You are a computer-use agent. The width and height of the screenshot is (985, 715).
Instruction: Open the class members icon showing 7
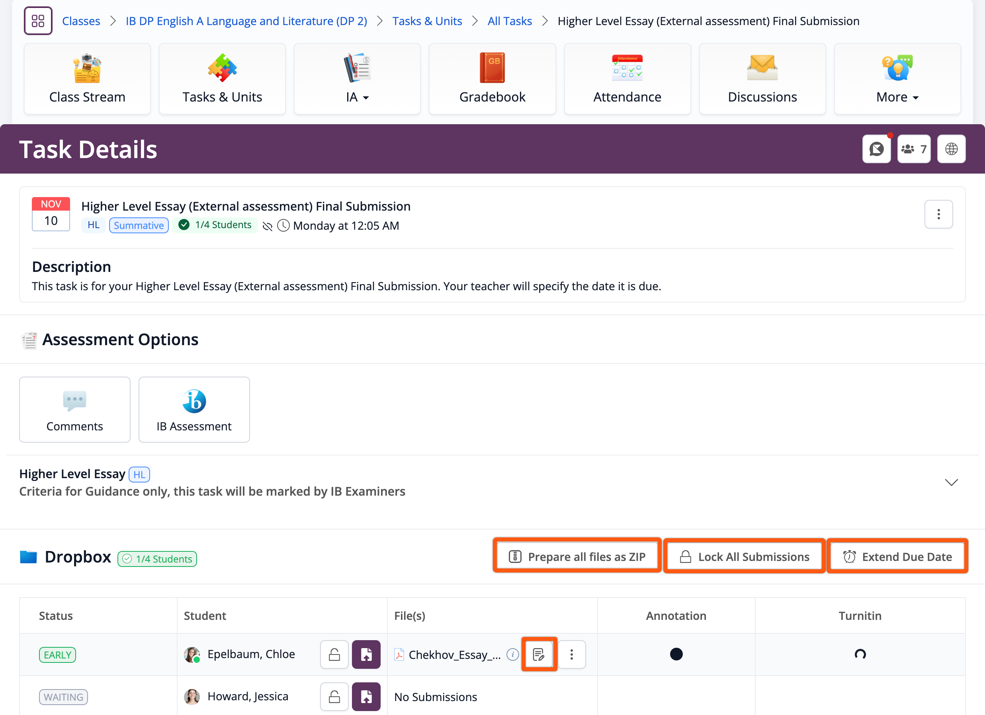914,149
